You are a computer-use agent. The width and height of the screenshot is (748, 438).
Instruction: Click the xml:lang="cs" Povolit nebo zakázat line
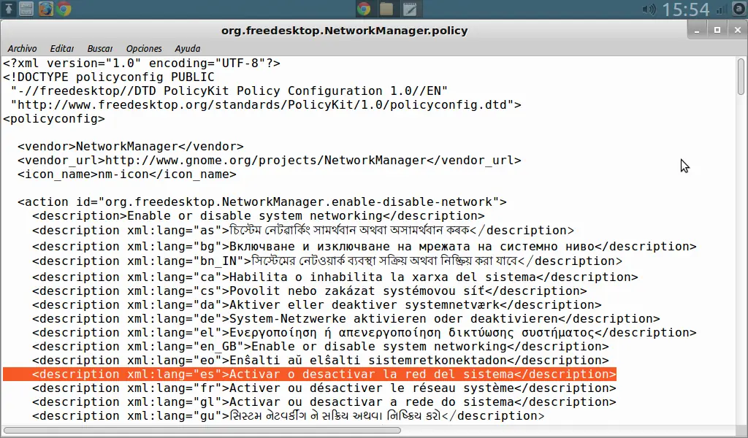310,291
